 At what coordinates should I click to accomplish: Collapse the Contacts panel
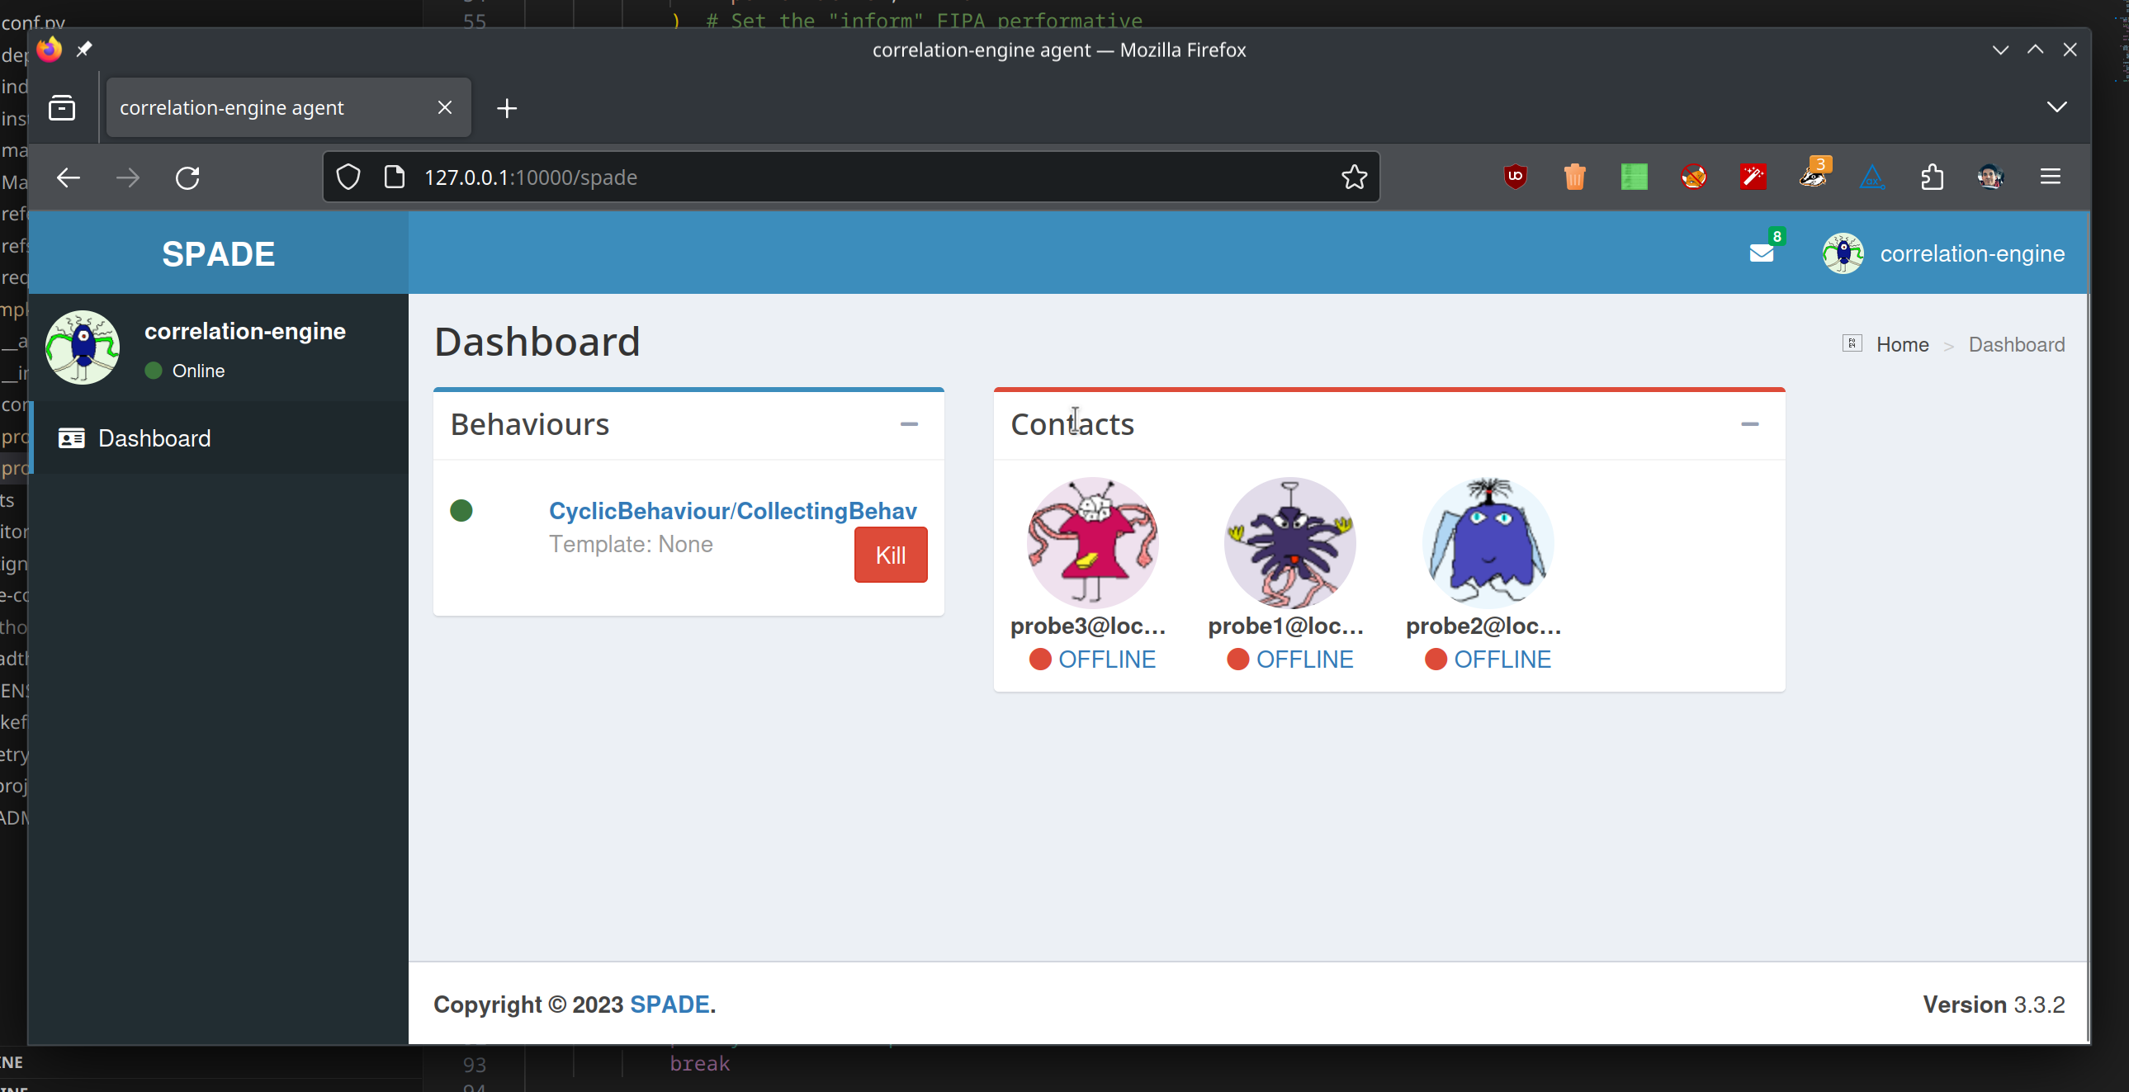[1749, 424]
